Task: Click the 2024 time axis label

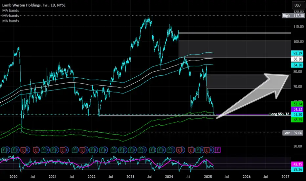Action: pos(169,177)
